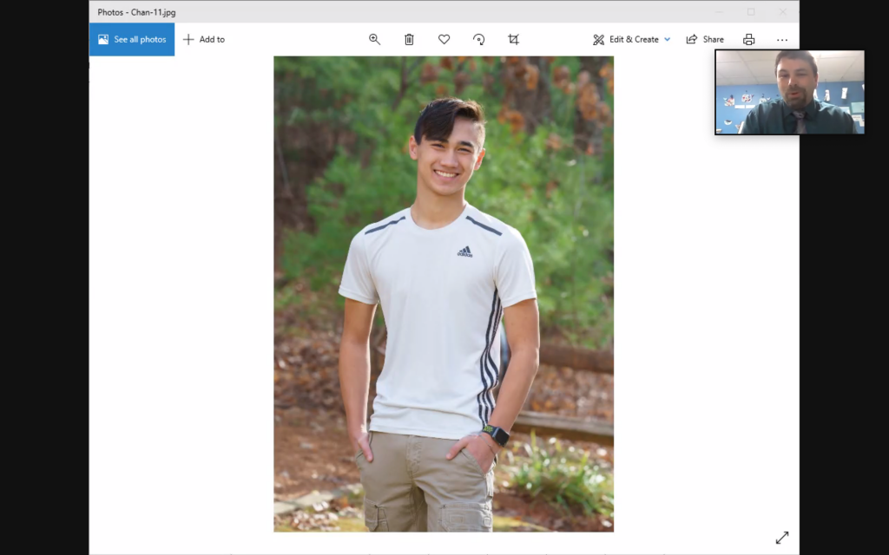Mark photo as favorite with the heart

tap(444, 39)
